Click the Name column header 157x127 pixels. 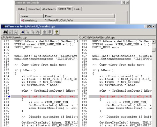point(32,16)
